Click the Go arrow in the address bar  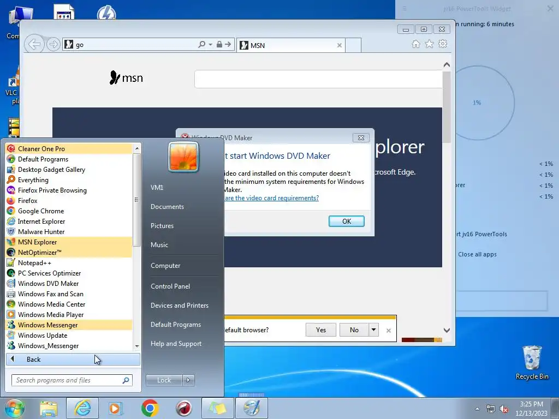(228, 44)
